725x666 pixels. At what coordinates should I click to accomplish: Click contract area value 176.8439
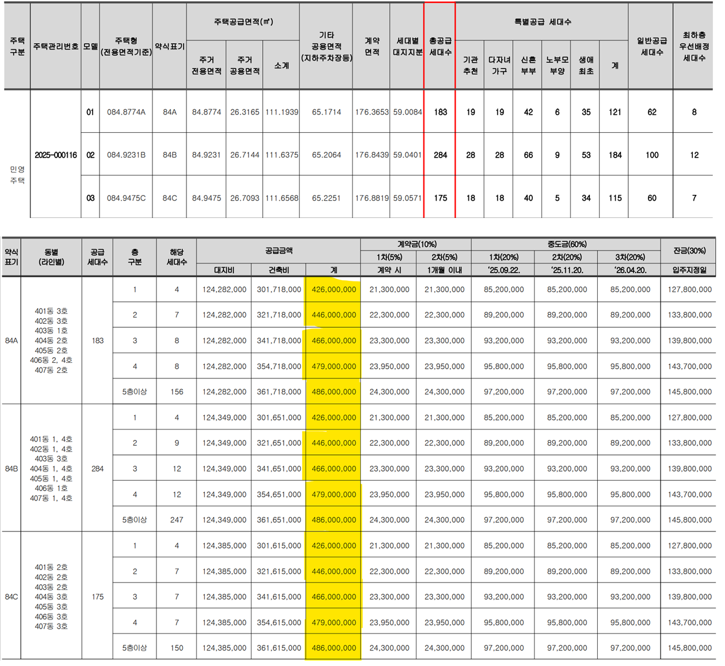coord(372,155)
